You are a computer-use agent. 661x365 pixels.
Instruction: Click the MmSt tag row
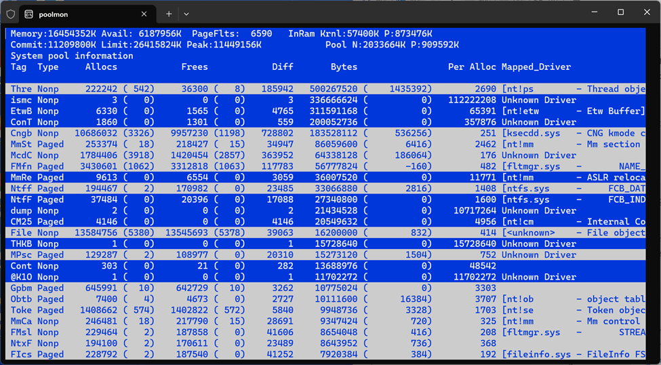coord(325,144)
